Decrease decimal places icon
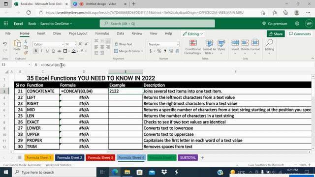Viewport: 315px width, 177px height. click(x=177, y=51)
